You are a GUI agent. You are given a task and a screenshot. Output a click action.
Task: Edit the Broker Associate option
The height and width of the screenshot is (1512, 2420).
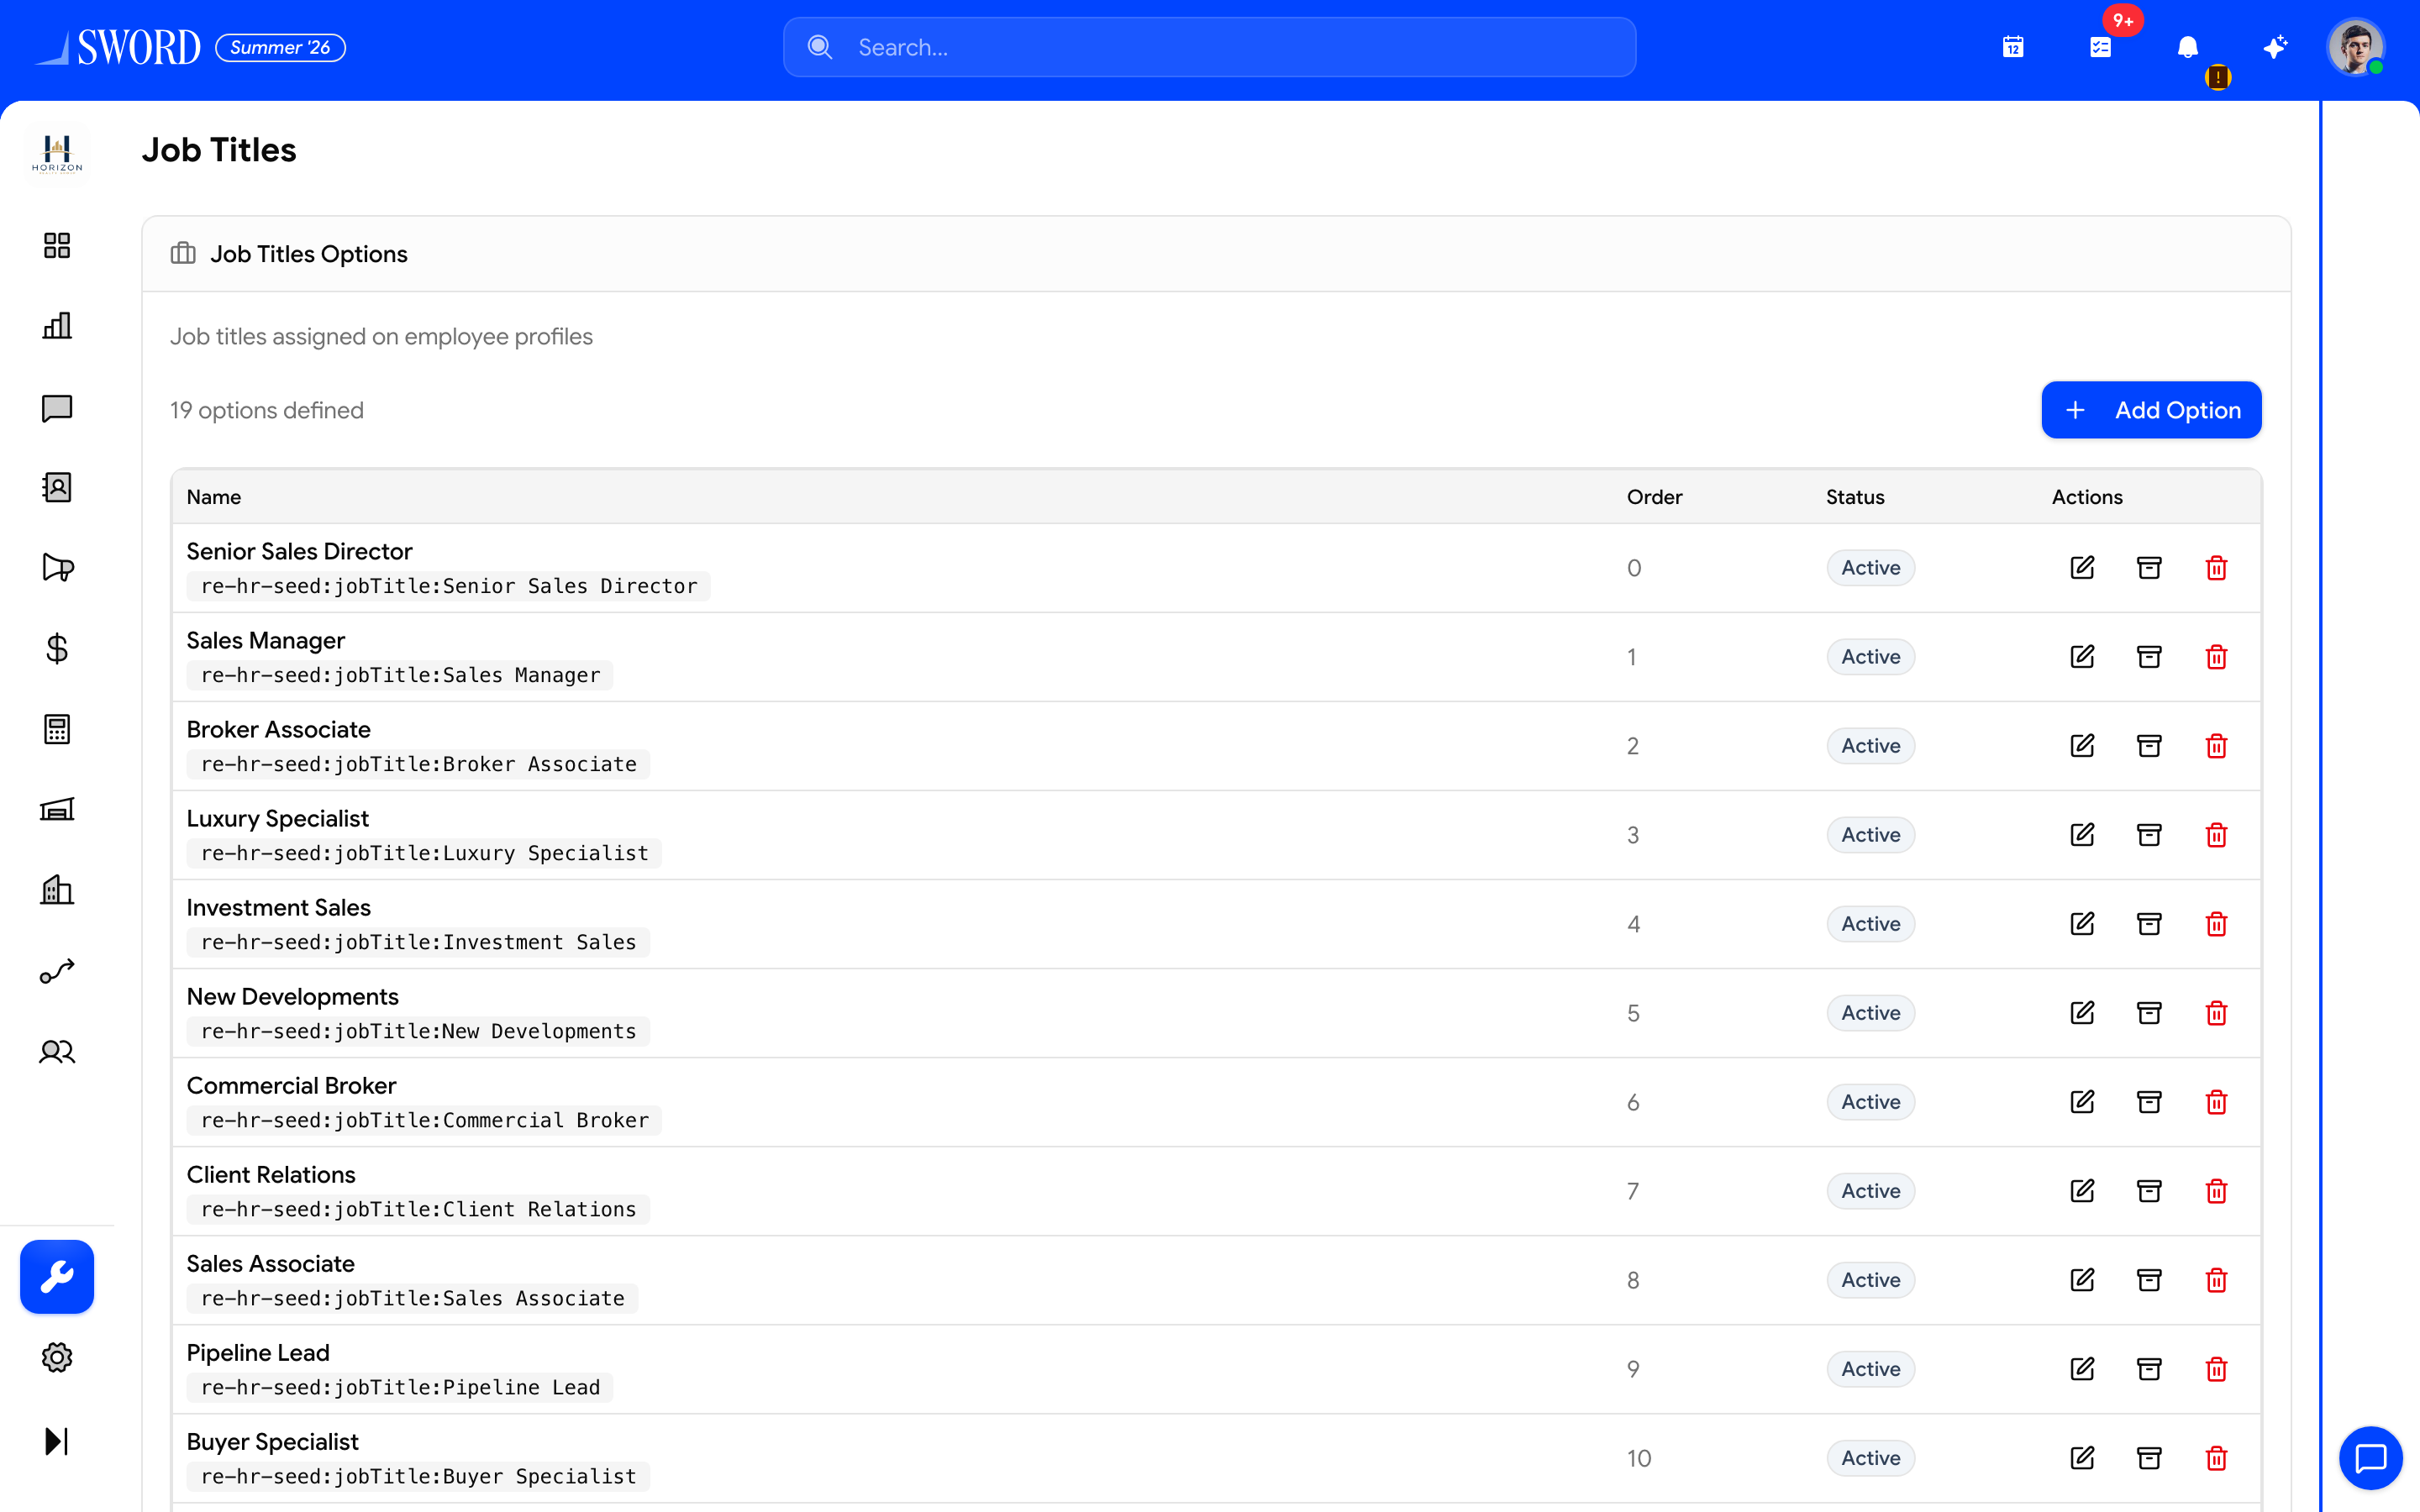[2082, 746]
